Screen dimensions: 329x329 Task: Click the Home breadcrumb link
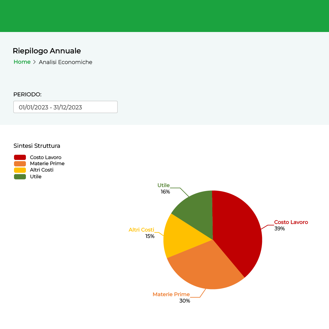pos(22,62)
